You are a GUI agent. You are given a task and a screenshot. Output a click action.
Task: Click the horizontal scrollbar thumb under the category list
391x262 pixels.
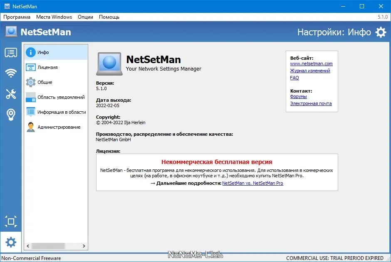(48, 246)
